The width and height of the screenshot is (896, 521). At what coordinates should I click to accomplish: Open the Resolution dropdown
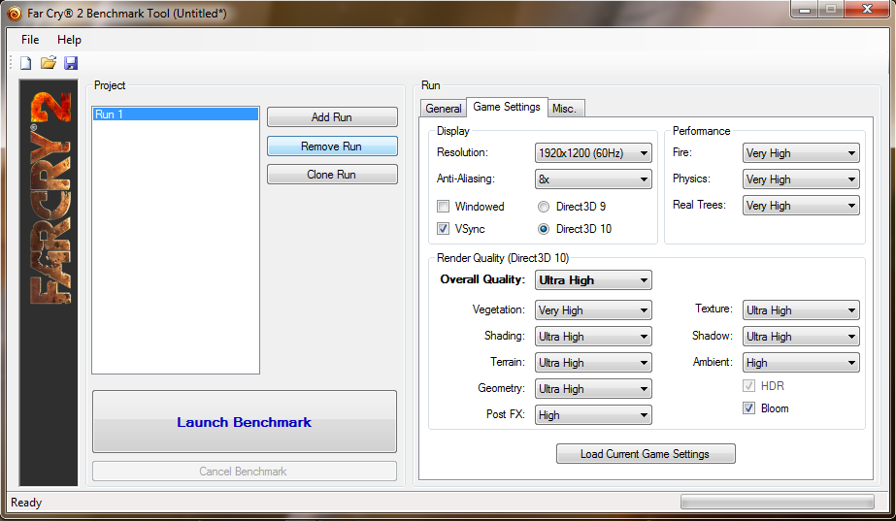(x=593, y=153)
